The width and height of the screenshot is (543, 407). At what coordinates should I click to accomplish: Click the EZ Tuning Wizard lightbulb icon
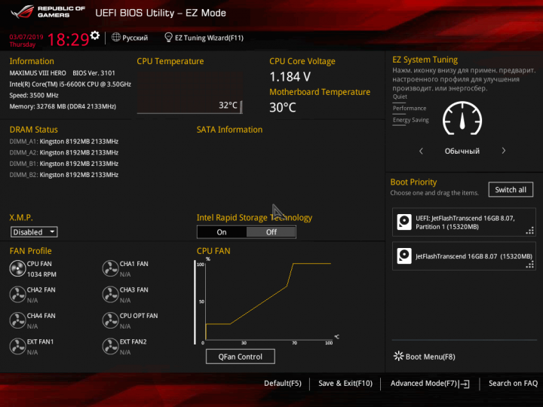168,37
